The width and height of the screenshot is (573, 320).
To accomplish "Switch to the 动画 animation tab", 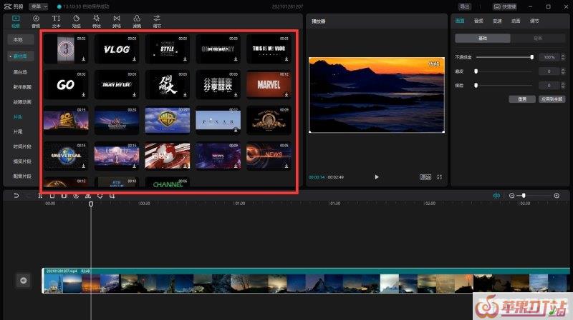I will pyautogui.click(x=516, y=21).
